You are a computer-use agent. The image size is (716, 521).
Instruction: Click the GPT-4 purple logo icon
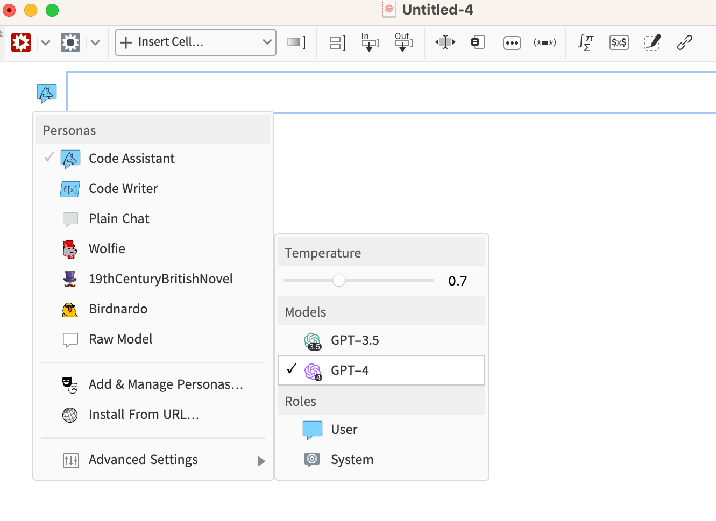(313, 371)
